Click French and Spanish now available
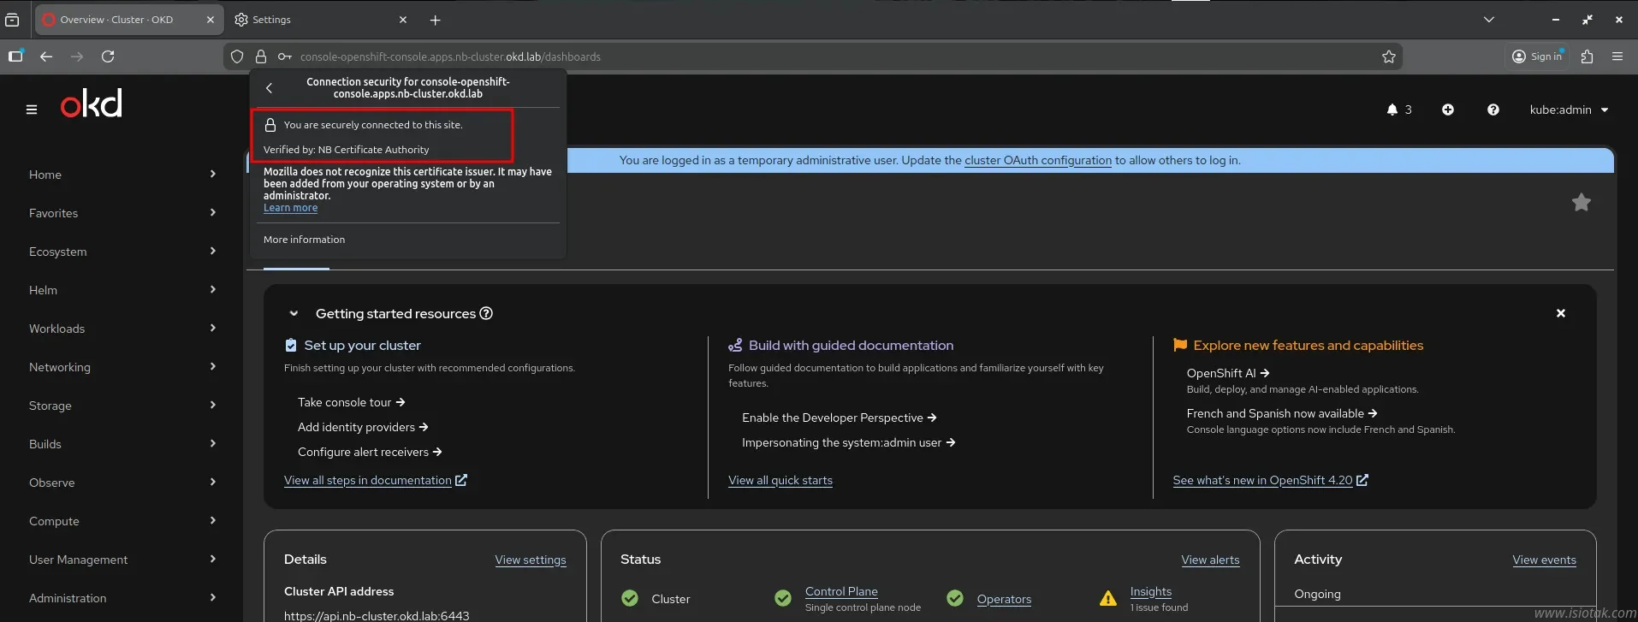1638x622 pixels. click(x=1281, y=413)
